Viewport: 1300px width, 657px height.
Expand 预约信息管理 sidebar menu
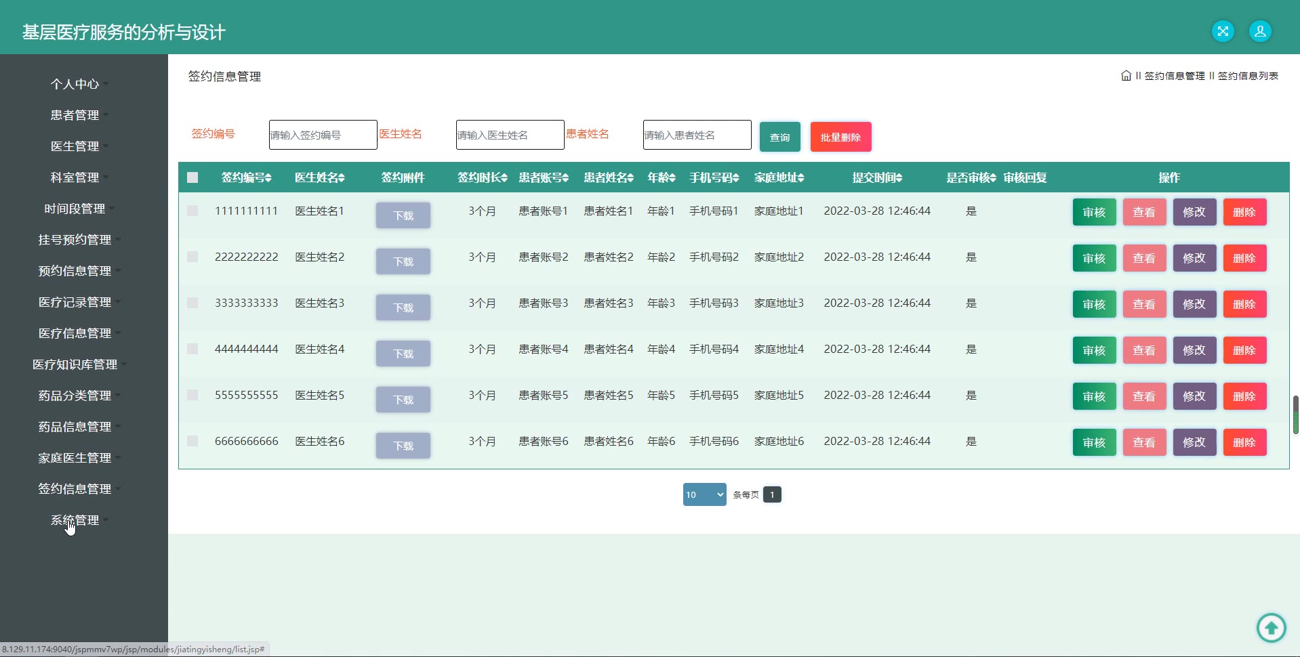pos(79,271)
